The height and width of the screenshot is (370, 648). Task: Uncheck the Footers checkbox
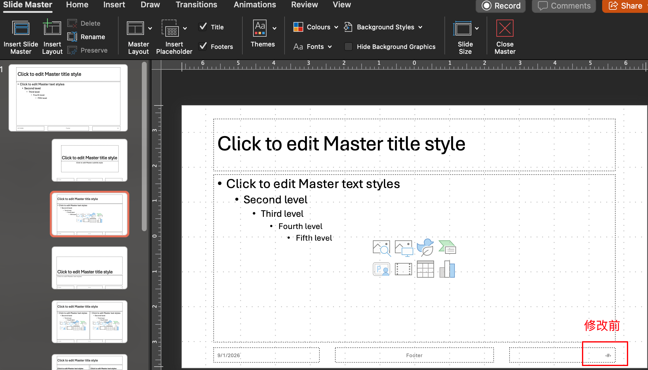203,46
